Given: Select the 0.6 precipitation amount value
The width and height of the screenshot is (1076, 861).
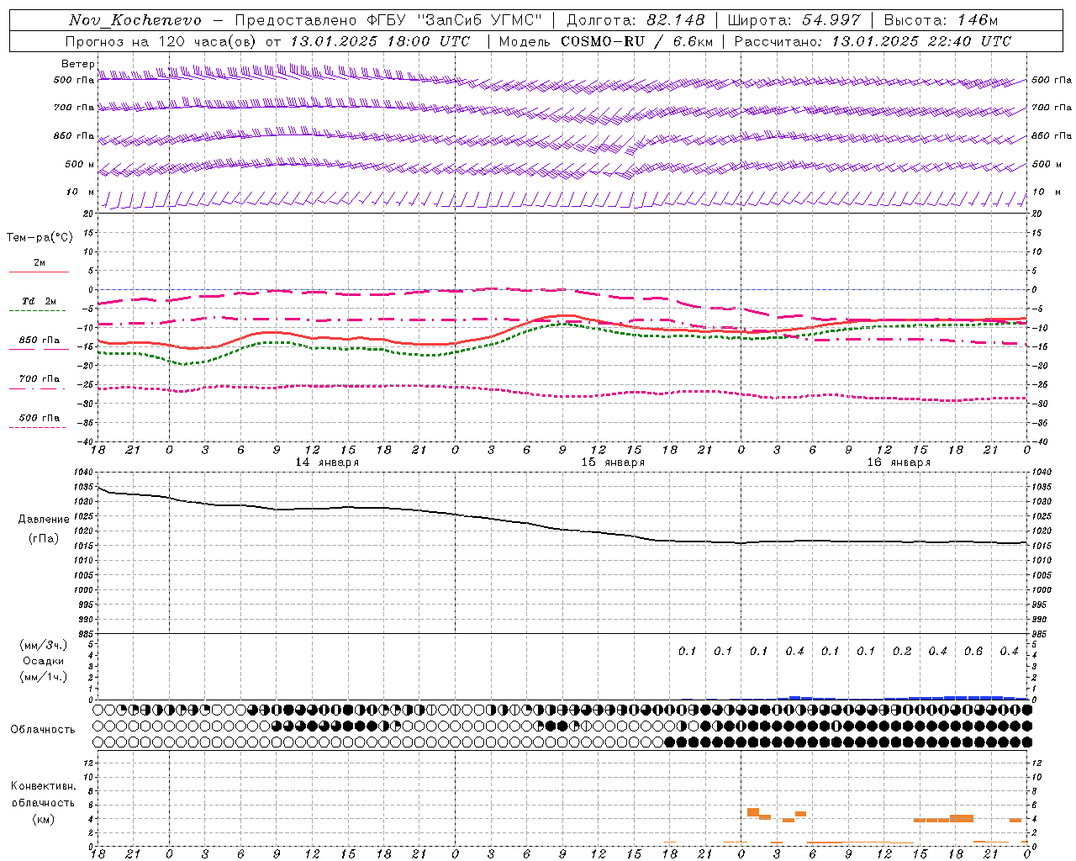Looking at the screenshot, I should [x=973, y=652].
